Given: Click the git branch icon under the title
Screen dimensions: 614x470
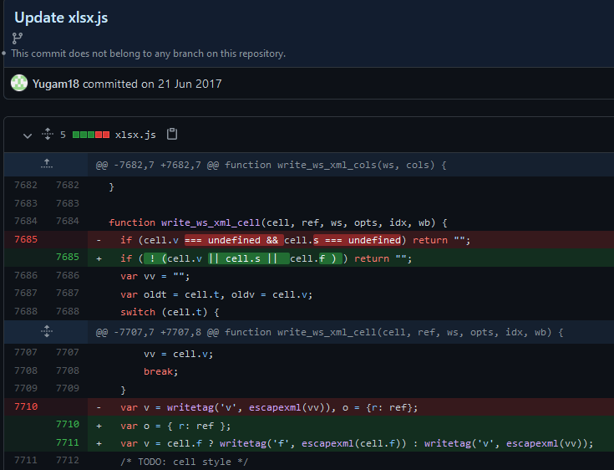Looking at the screenshot, I should pyautogui.click(x=18, y=38).
